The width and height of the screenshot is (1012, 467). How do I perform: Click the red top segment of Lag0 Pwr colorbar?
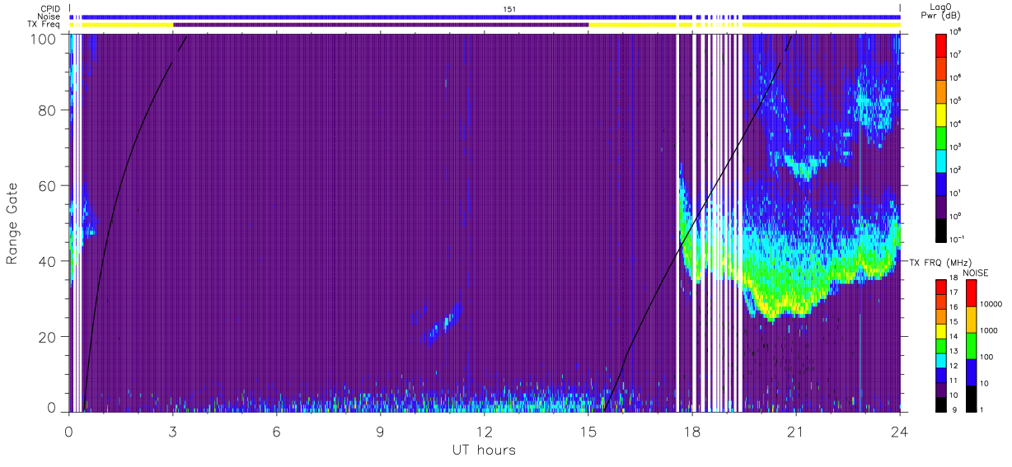click(x=942, y=44)
